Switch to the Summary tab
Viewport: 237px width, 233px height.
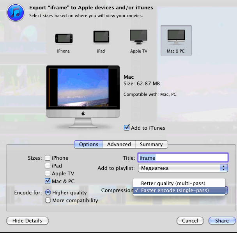[x=152, y=144]
